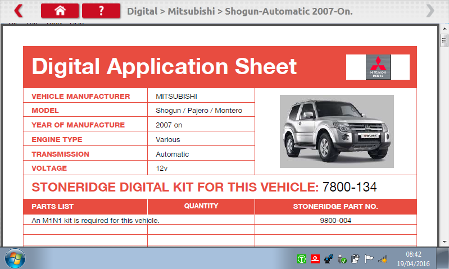Click the '2007 on' value
This screenshot has height=269, width=449.
point(169,125)
